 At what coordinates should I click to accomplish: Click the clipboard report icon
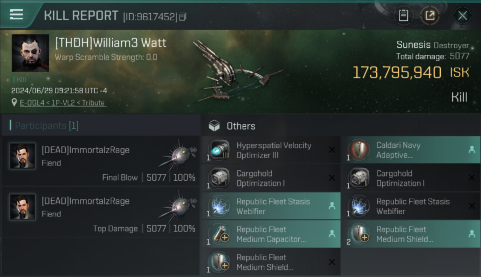click(x=403, y=16)
